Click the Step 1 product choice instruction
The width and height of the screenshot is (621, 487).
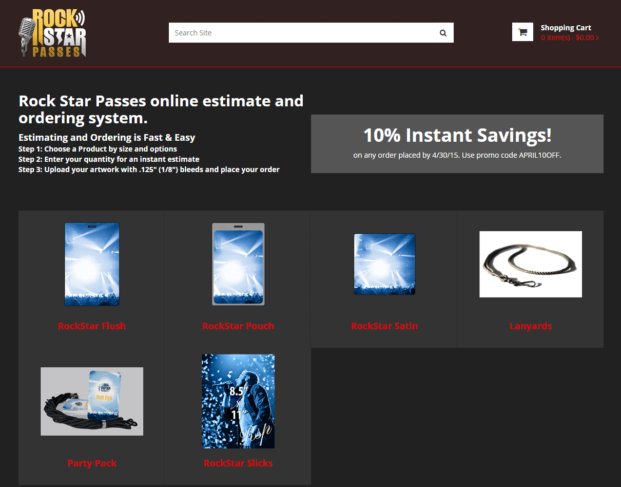(98, 149)
